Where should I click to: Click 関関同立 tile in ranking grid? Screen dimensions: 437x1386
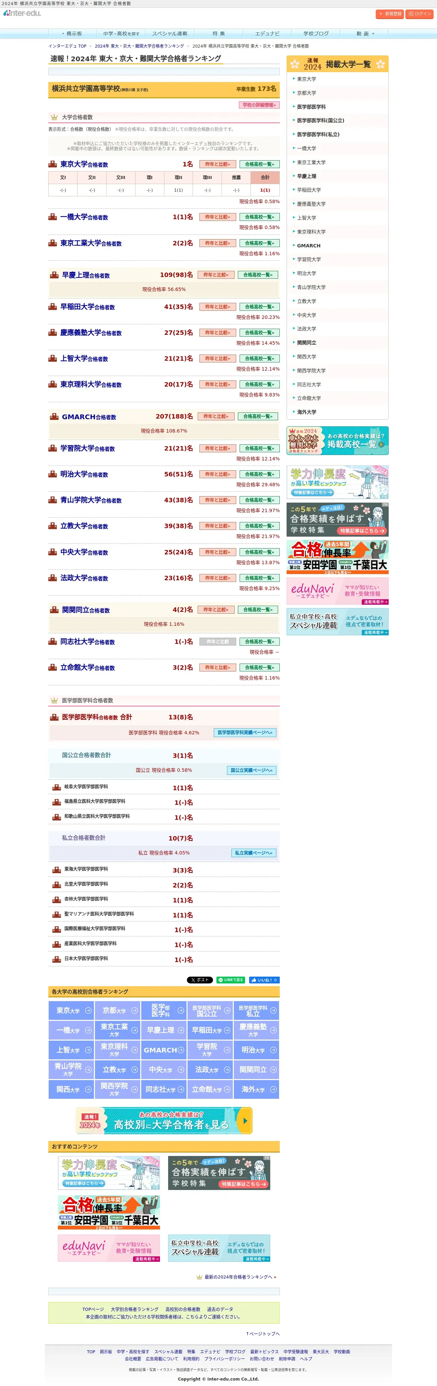tap(256, 1070)
